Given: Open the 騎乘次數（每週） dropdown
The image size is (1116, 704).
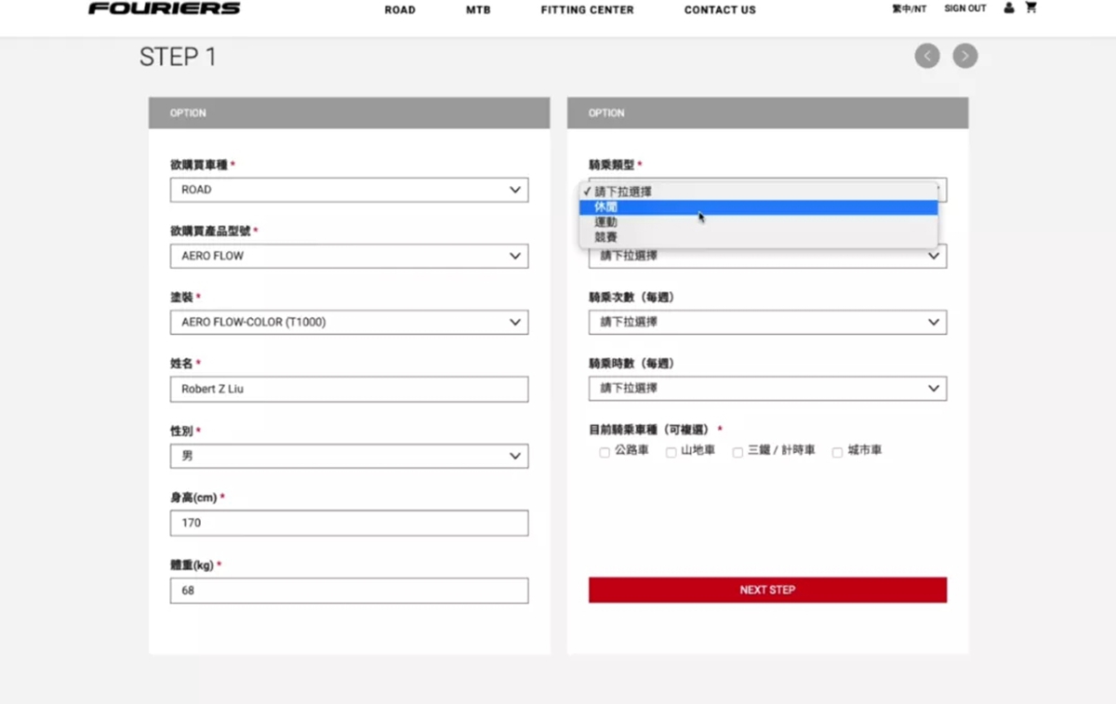Looking at the screenshot, I should coord(767,322).
